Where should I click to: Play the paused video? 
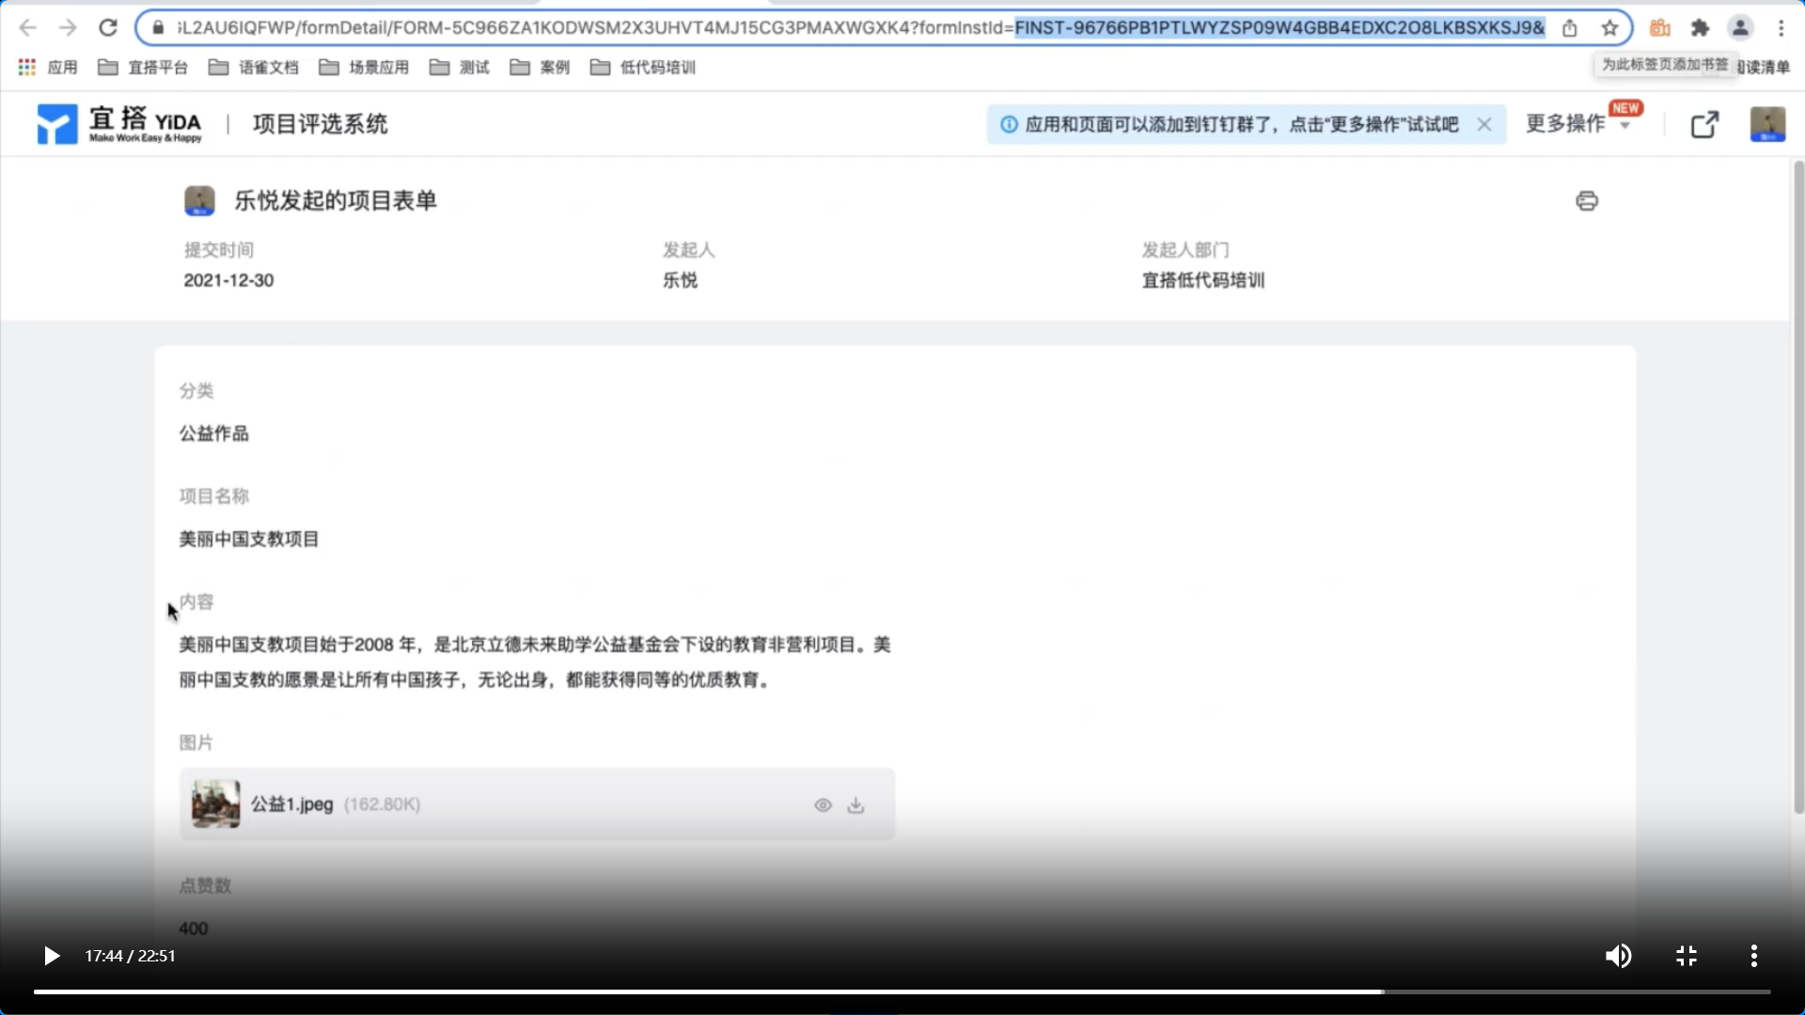[x=52, y=956]
